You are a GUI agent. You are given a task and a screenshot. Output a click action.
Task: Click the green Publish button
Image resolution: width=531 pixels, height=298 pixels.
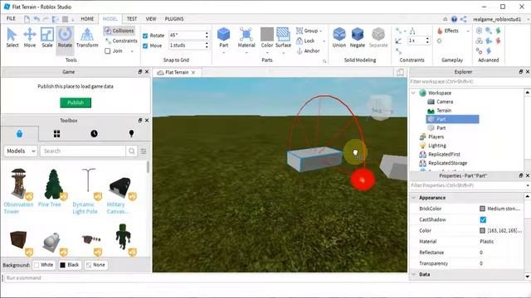76,103
